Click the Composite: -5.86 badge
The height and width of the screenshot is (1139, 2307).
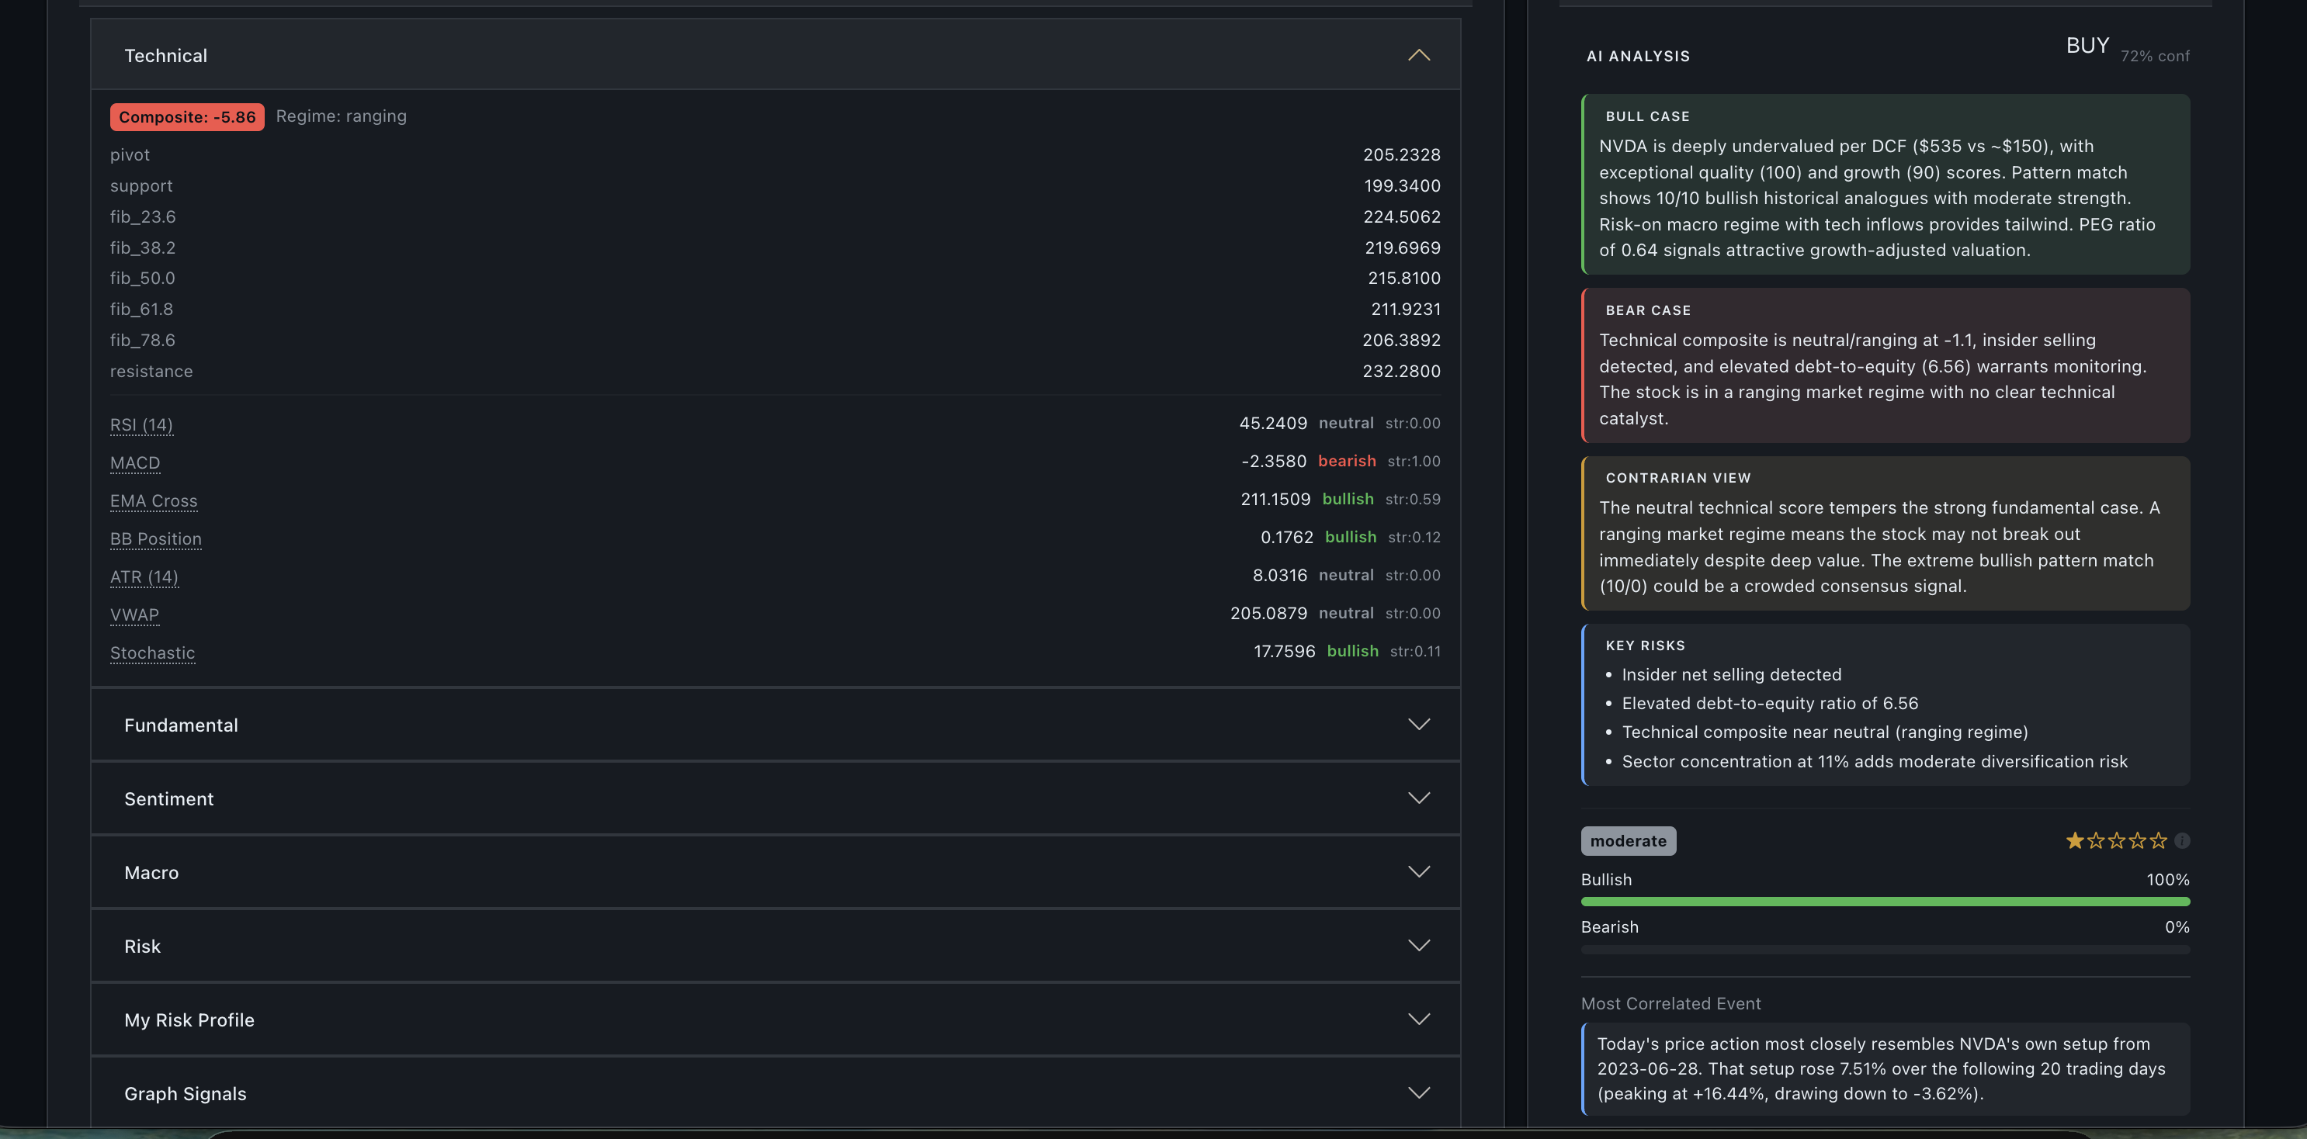(x=187, y=116)
